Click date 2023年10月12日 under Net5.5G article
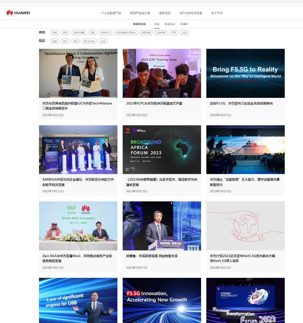This screenshot has width=303, height=323. 220,268
